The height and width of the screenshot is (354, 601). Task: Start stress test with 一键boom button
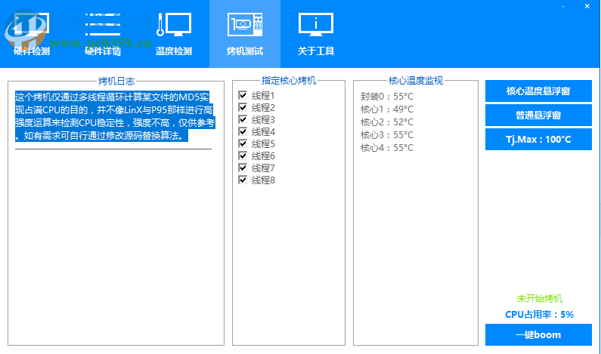pyautogui.click(x=538, y=335)
